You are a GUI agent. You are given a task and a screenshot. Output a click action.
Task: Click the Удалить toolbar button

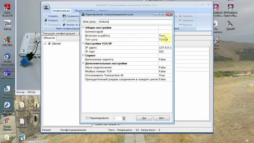pyautogui.click(x=186, y=16)
